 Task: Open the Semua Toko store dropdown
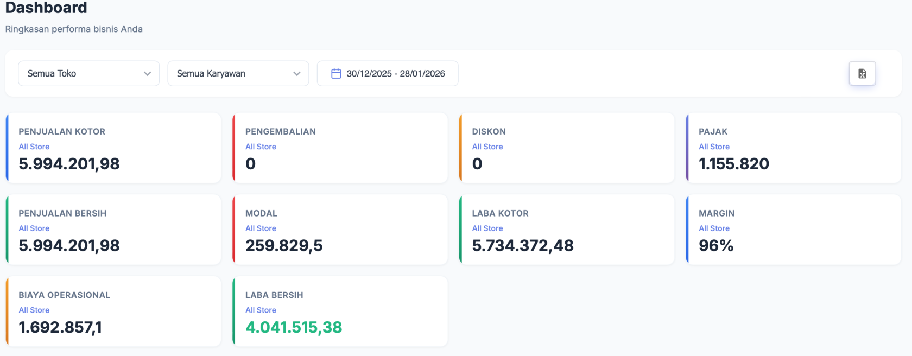[x=89, y=74]
